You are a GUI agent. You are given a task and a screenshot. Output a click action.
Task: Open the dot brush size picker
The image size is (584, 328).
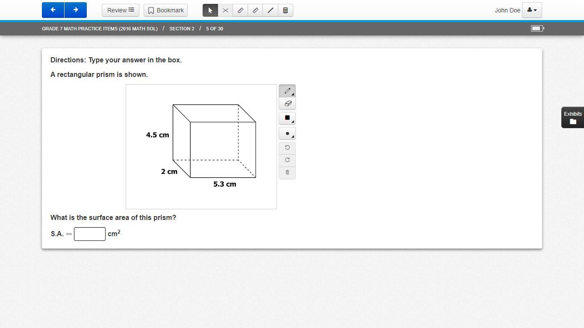[287, 134]
